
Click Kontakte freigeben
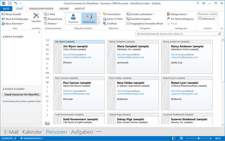[x=139, y=19]
